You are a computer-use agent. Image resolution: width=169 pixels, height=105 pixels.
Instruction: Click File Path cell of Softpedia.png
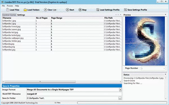coord(113,47)
